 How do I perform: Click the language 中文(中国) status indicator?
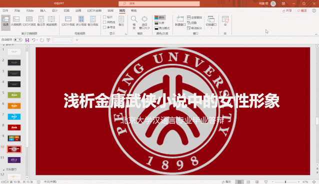pyautogui.click(x=50, y=182)
